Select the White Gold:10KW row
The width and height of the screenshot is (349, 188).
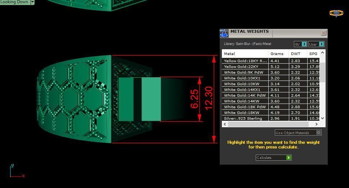[270, 84]
